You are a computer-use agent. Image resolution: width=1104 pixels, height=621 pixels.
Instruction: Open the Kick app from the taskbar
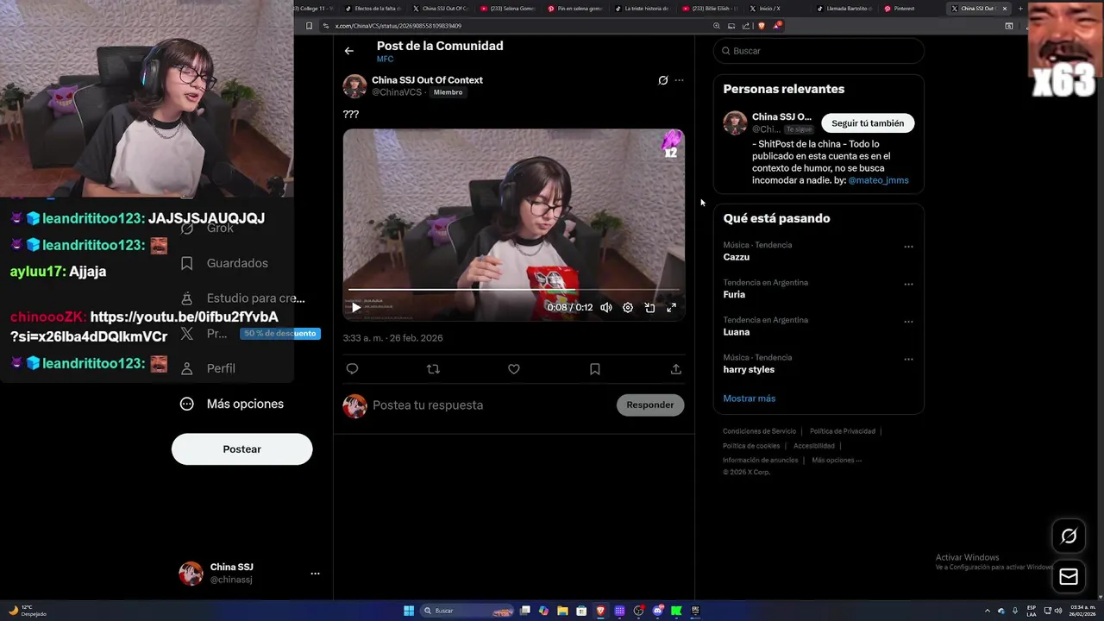(x=676, y=611)
